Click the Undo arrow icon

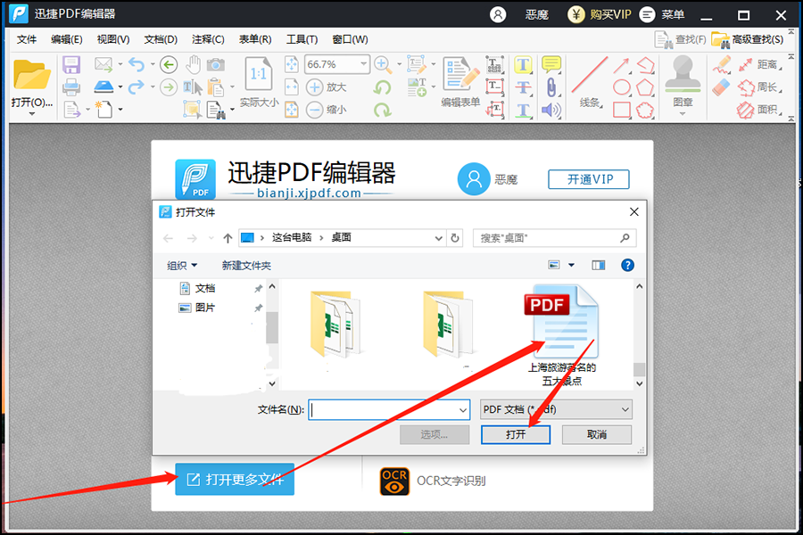[137, 64]
